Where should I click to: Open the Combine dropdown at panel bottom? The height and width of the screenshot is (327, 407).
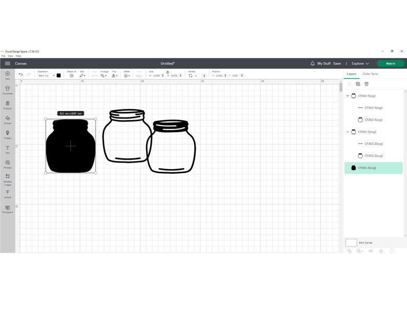pos(360,251)
